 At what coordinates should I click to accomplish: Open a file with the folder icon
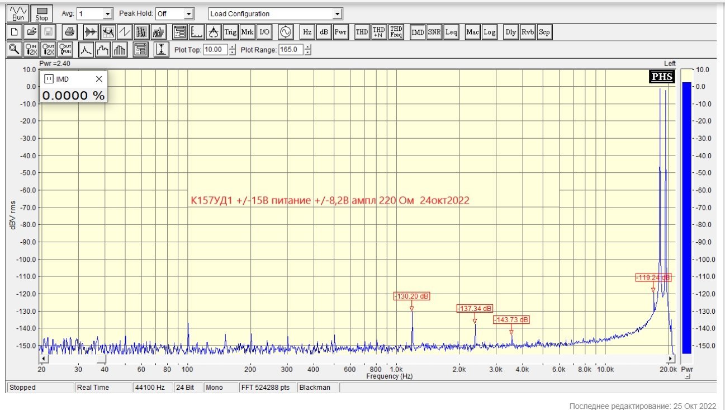tap(32, 32)
